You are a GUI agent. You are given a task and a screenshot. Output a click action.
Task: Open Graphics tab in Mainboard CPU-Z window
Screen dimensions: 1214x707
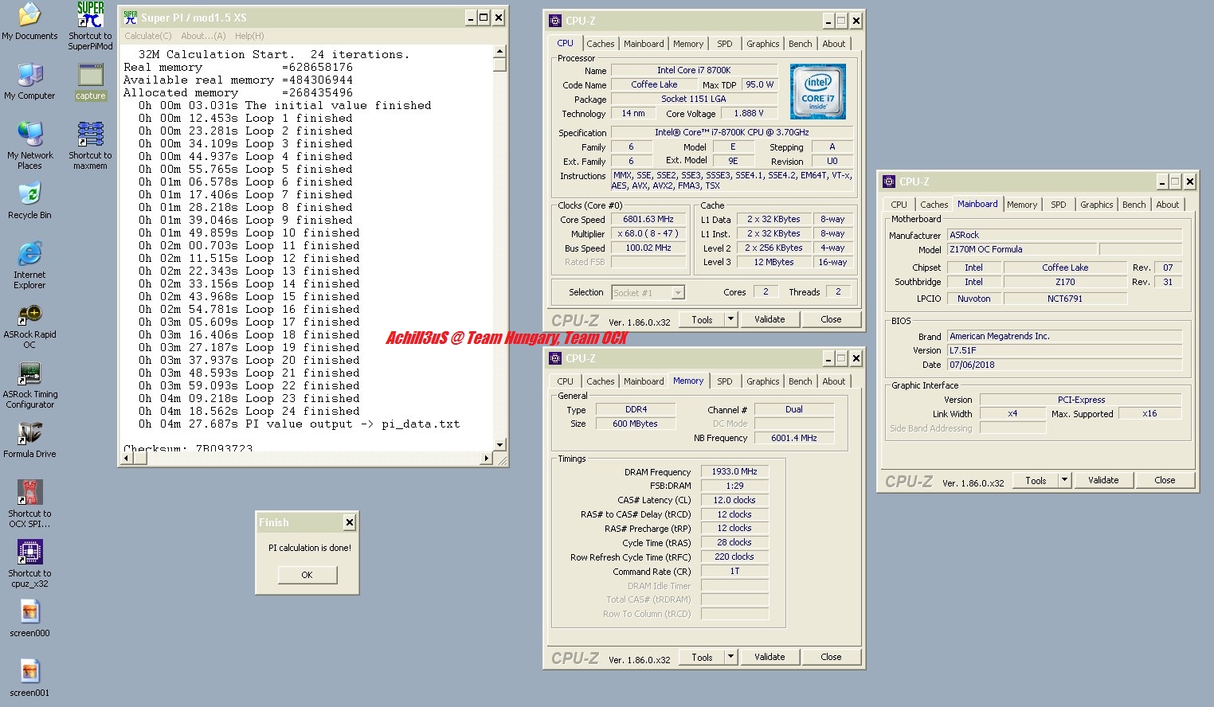point(1096,205)
